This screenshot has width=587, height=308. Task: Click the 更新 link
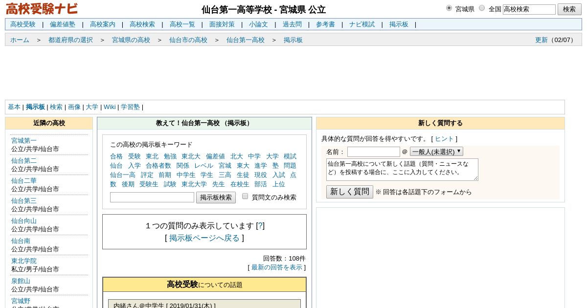[542, 40]
